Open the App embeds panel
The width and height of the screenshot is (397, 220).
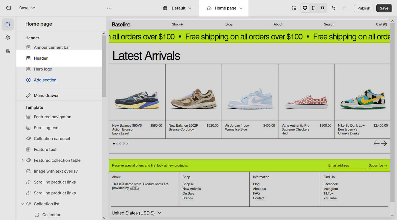tap(8, 51)
